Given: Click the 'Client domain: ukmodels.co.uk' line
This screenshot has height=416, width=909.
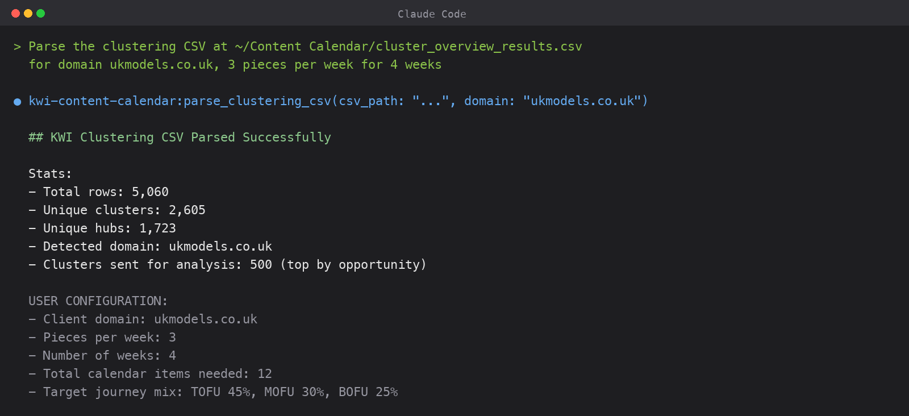Looking at the screenshot, I should tap(143, 319).
